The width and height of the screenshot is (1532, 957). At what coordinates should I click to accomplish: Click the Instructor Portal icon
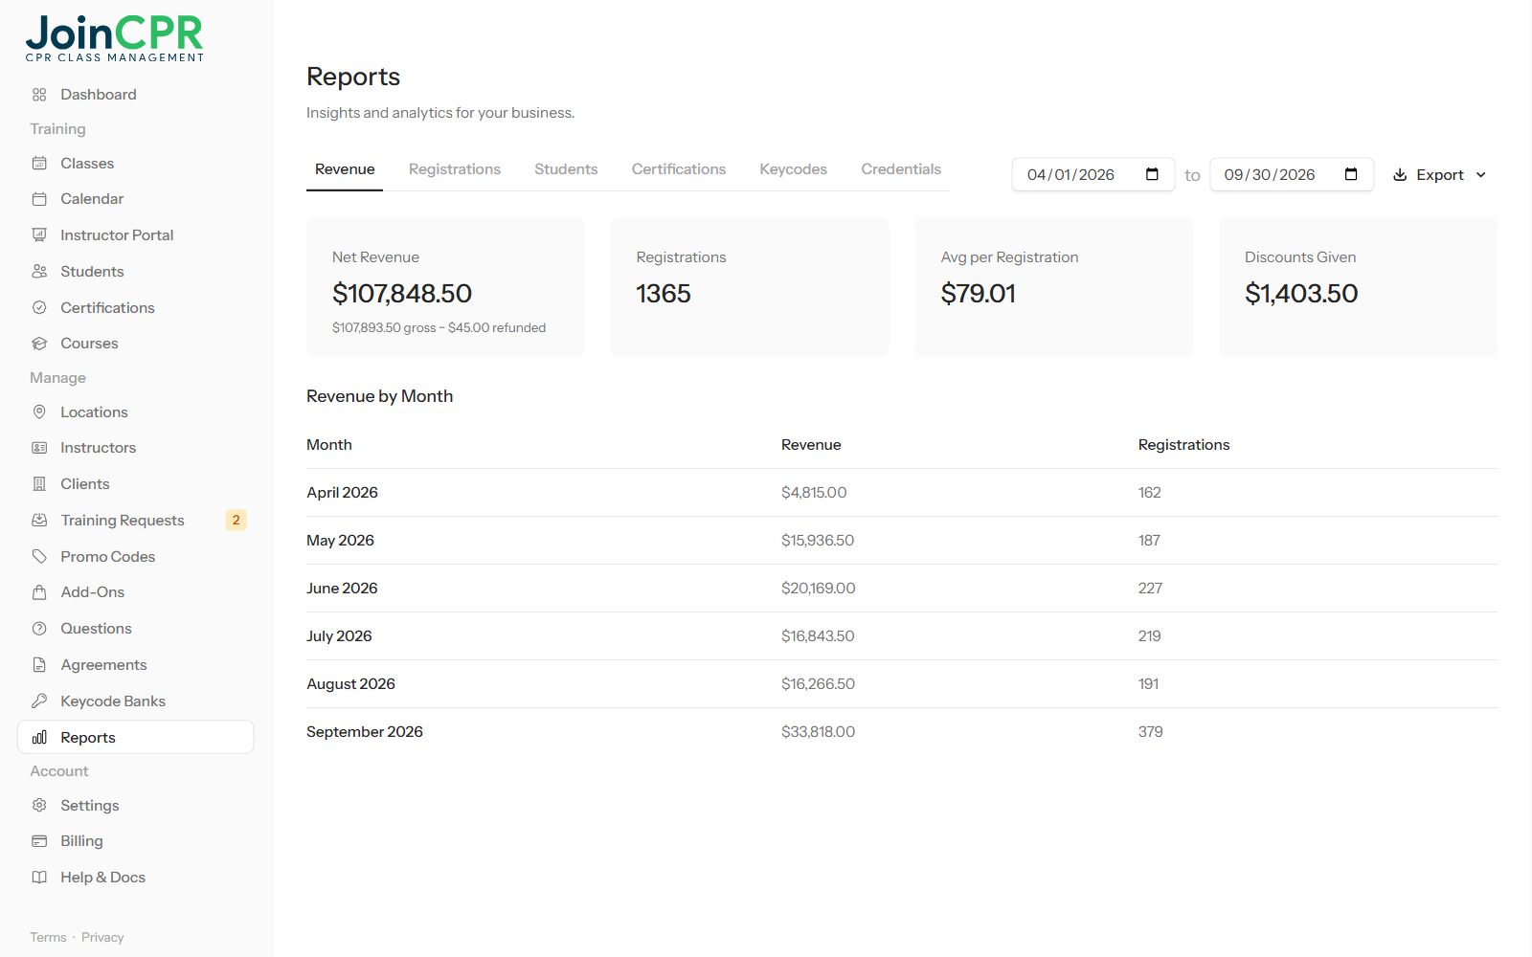point(39,235)
